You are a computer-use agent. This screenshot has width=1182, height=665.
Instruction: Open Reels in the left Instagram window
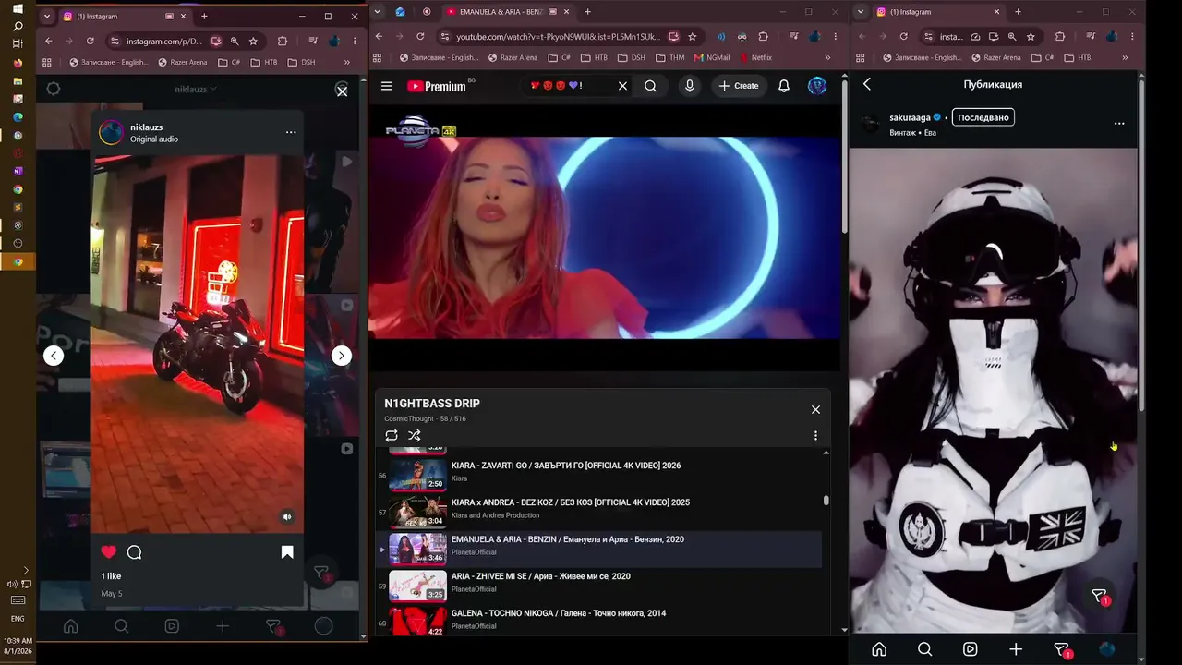(x=172, y=626)
